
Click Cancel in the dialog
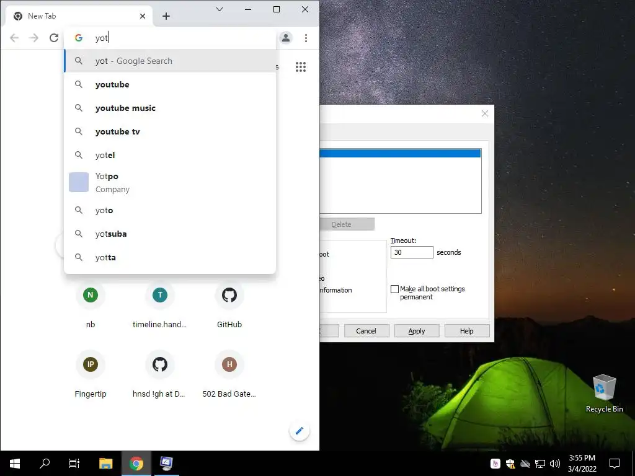click(366, 331)
